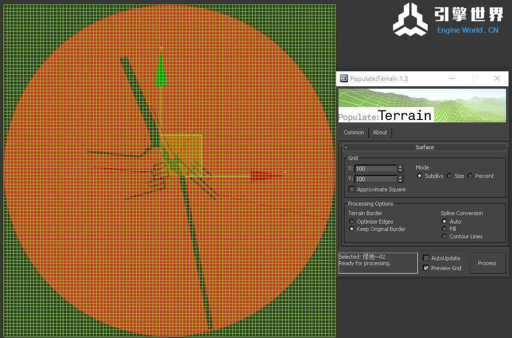Choose Keep Original Border option
This screenshot has height=338, width=512.
(x=351, y=229)
